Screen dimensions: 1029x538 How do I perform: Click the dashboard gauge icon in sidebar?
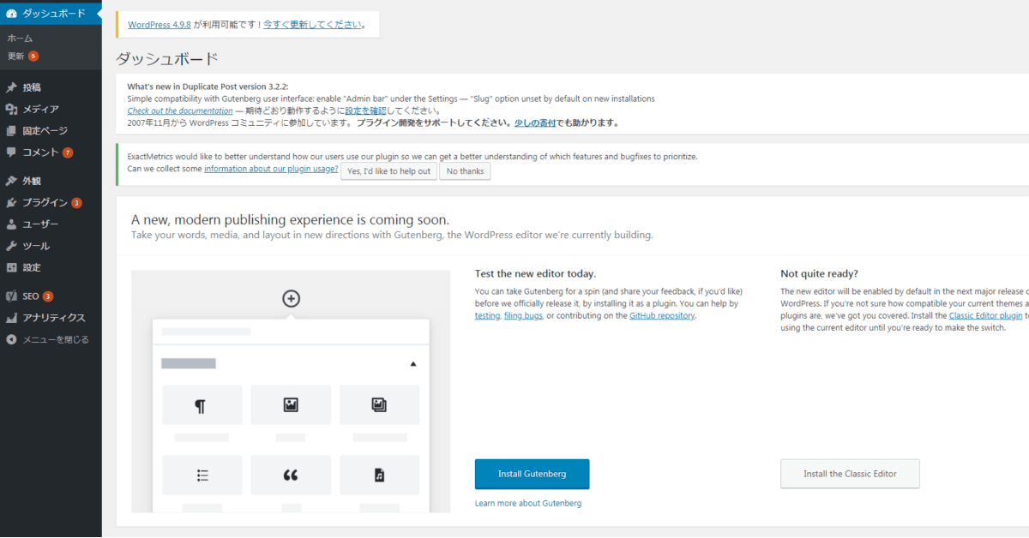coord(12,13)
